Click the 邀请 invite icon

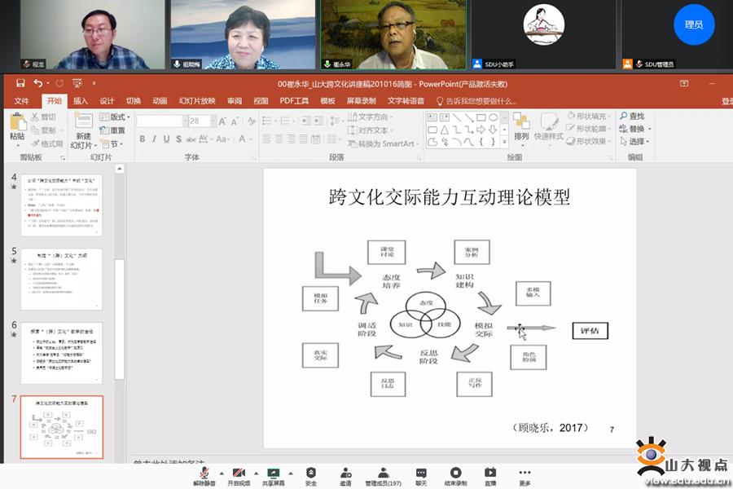click(345, 476)
